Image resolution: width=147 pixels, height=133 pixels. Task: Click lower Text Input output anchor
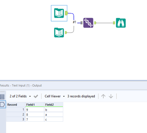(x=66, y=33)
